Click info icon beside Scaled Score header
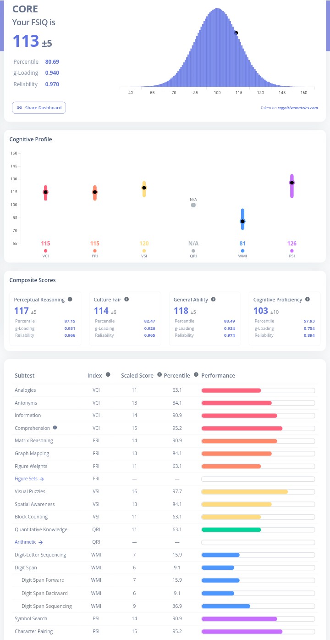This screenshot has height=640, width=330. pyautogui.click(x=159, y=375)
